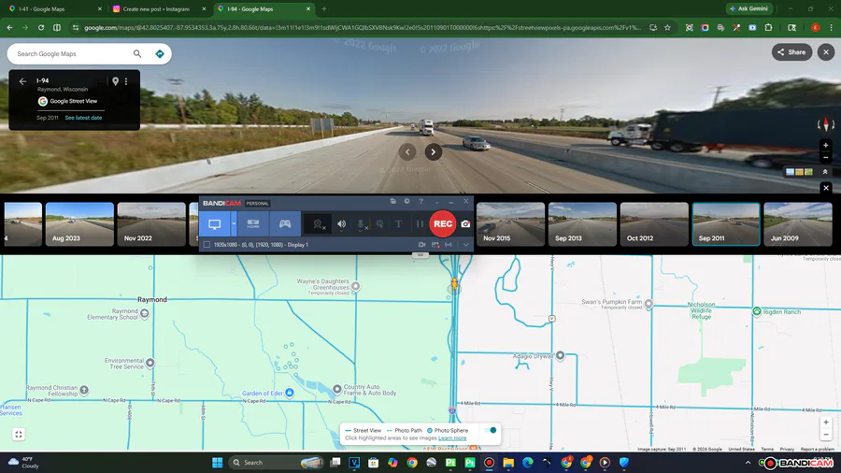Open File Explorer from the taskbar

[508, 463]
